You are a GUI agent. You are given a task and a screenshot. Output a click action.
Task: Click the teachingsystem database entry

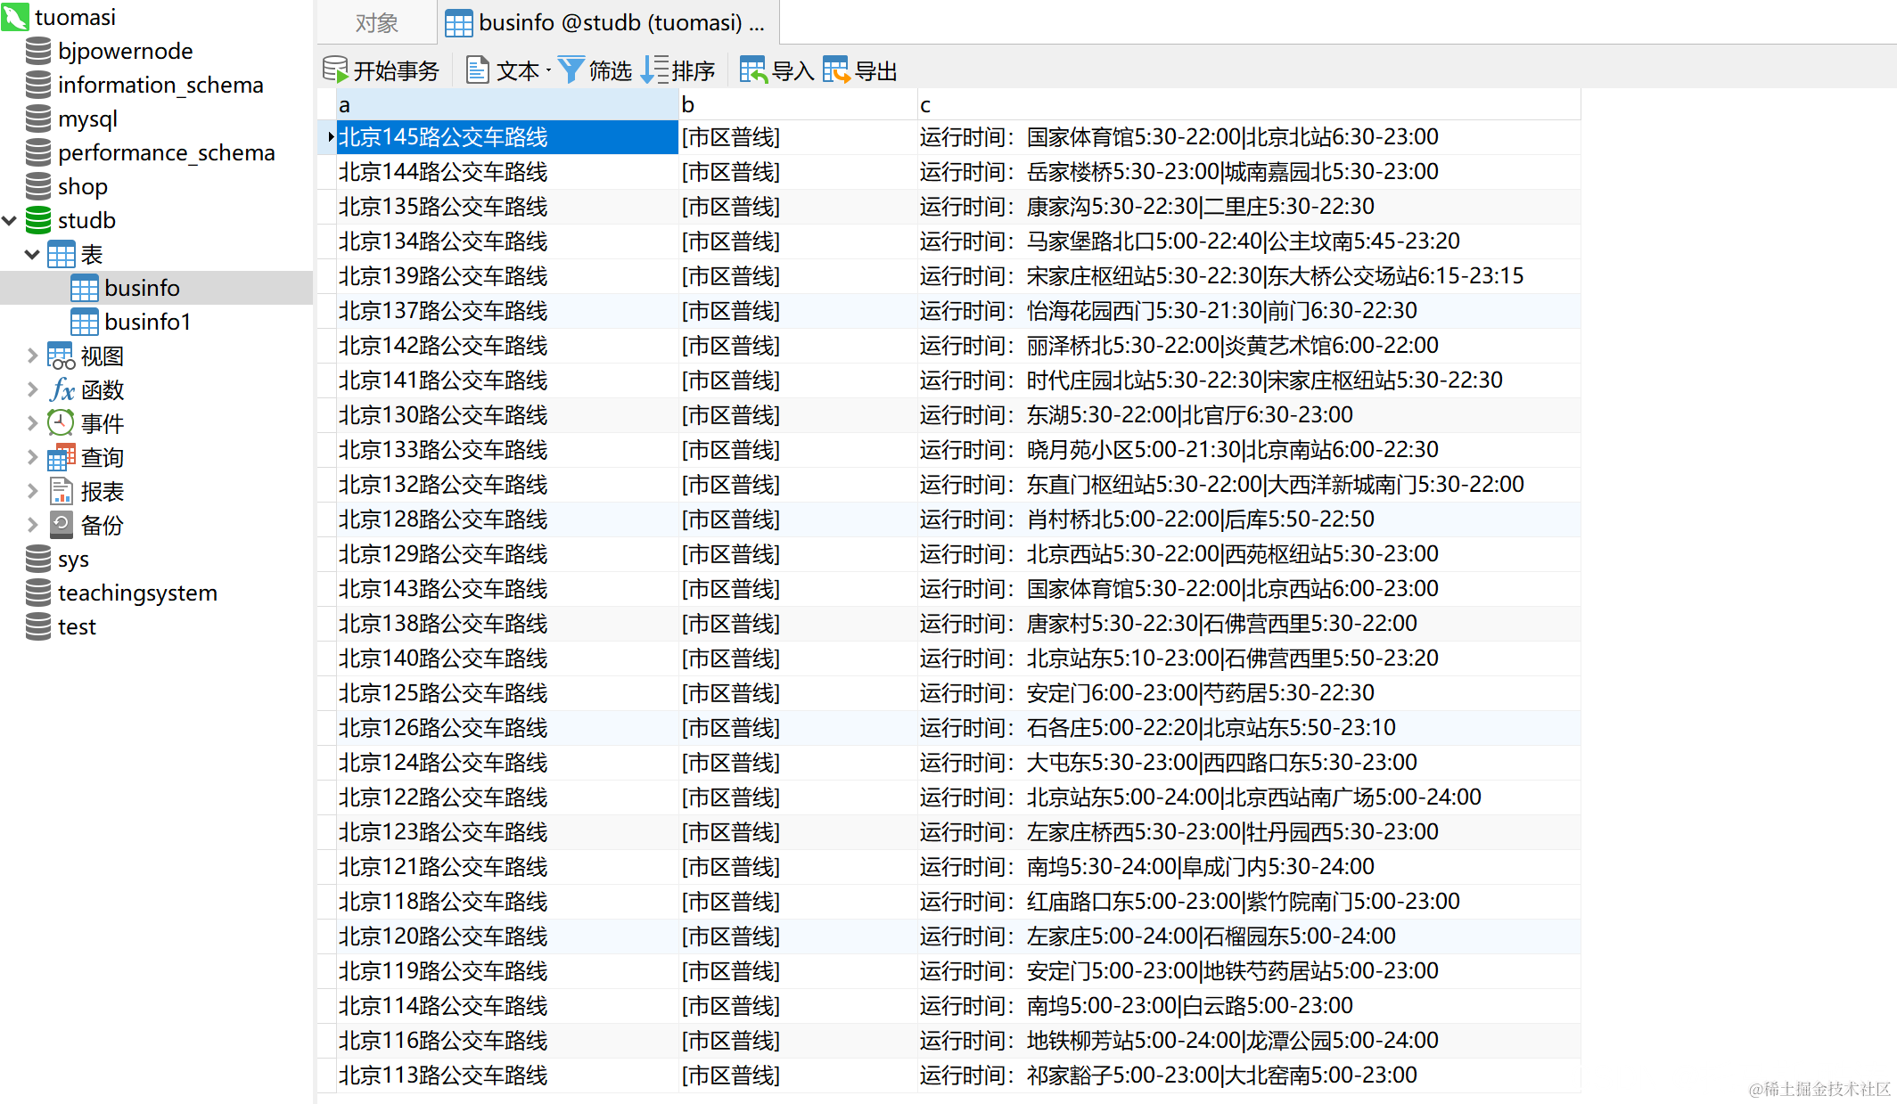[x=136, y=593]
